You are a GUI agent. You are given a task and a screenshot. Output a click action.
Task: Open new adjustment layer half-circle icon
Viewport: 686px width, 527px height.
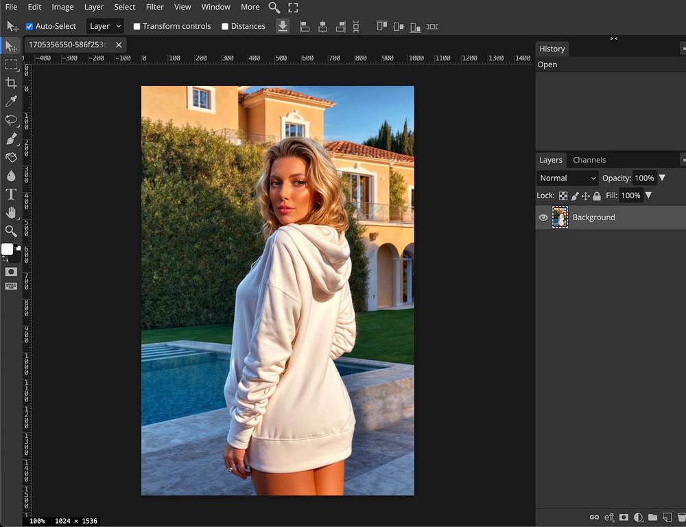point(638,517)
